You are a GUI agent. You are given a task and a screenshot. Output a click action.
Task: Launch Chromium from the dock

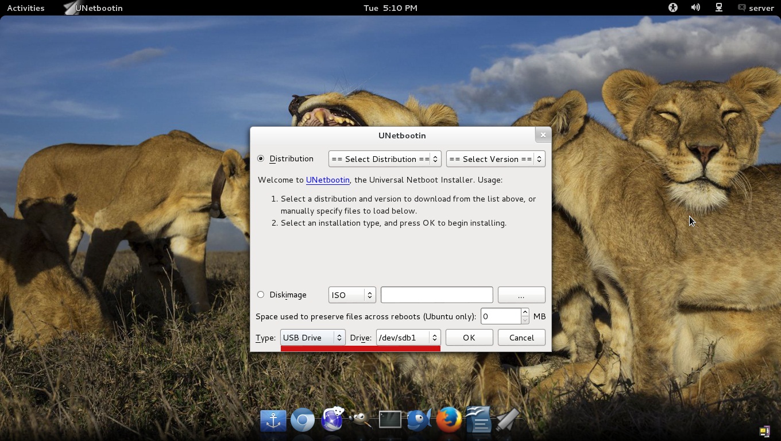[x=303, y=420]
